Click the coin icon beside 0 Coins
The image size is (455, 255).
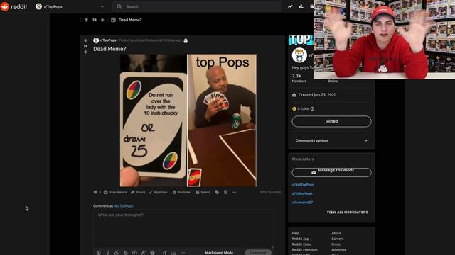[294, 108]
